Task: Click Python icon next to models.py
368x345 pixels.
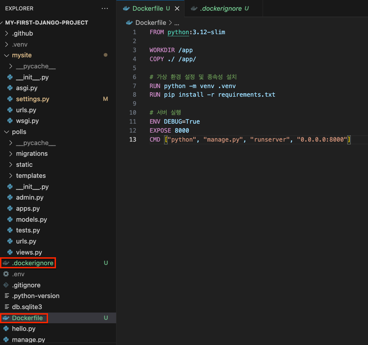Action: (x=10, y=219)
